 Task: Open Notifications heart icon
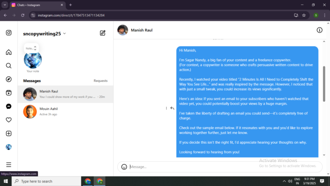[9, 120]
